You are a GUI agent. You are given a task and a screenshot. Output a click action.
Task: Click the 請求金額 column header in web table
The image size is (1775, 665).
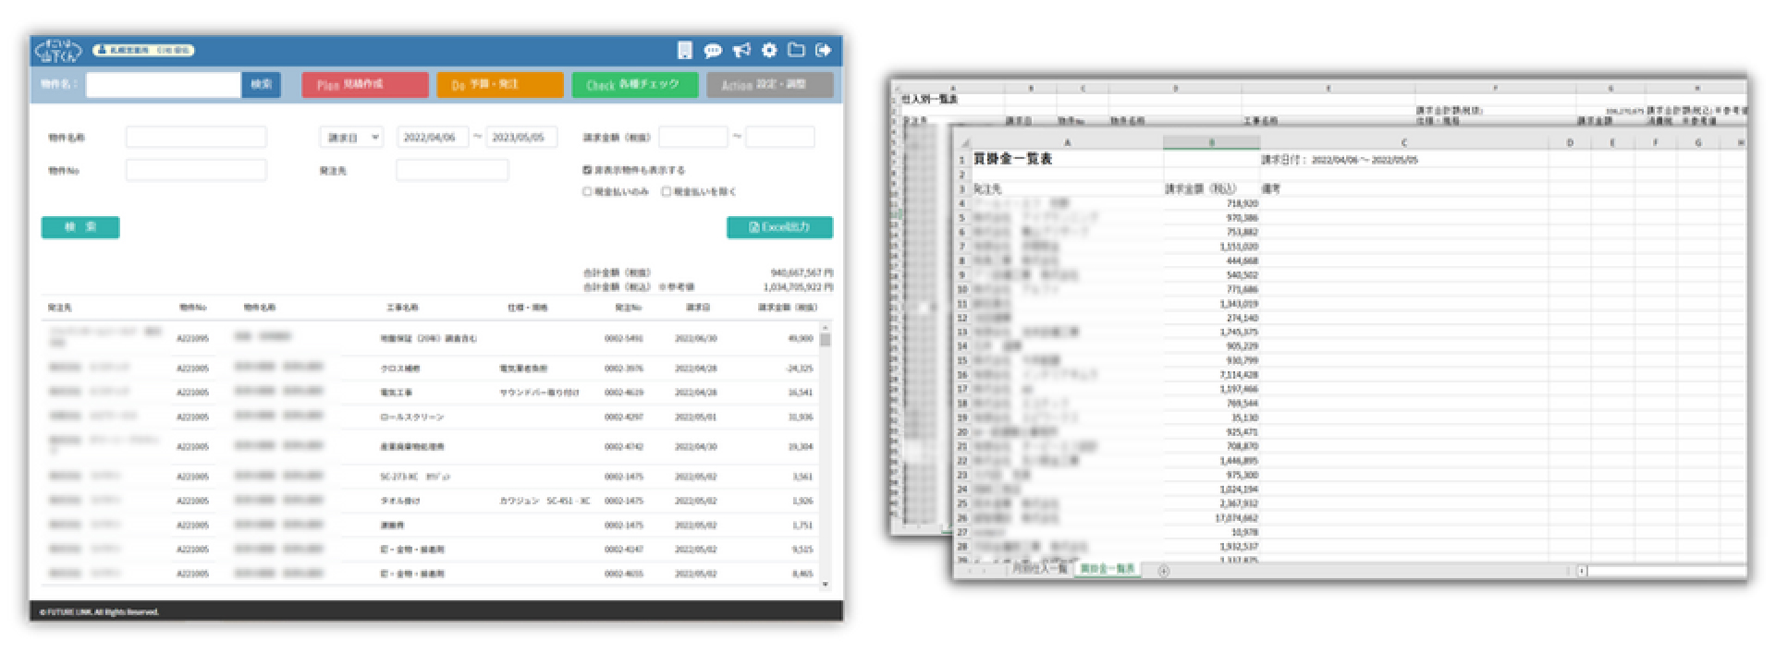[788, 308]
